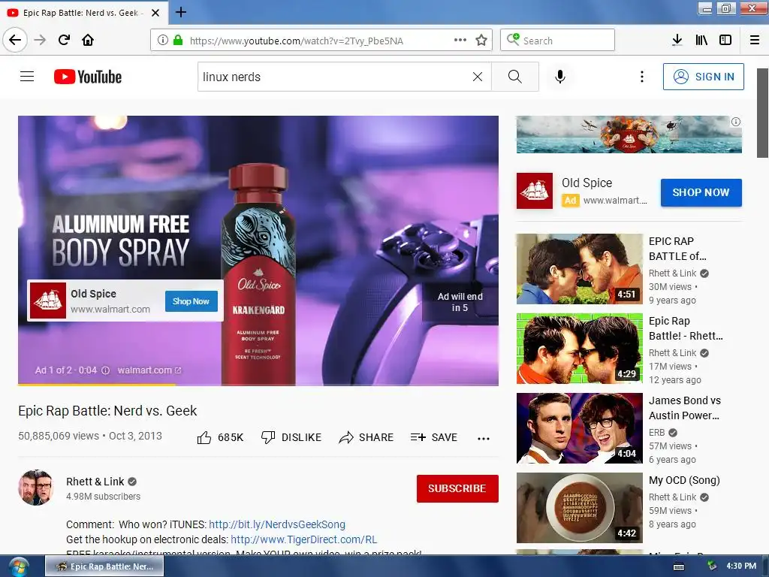
Task: Click the SIGN IN button
Action: tap(703, 77)
